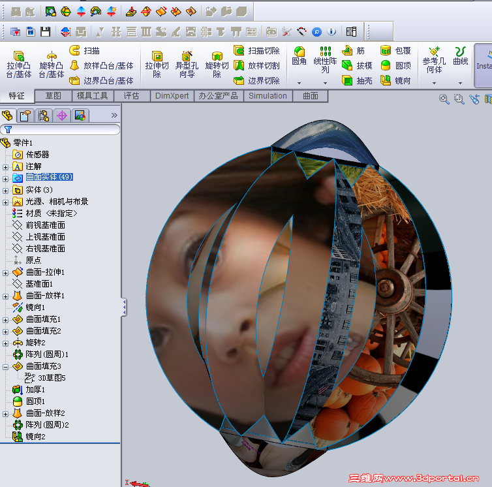Expand the 曲面实体(49) tree node
492x487 pixels.
click(x=5, y=179)
